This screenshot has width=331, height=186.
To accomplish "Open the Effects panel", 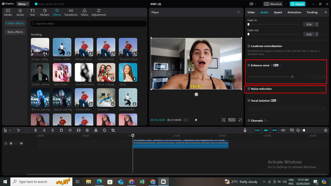I will 57,12.
